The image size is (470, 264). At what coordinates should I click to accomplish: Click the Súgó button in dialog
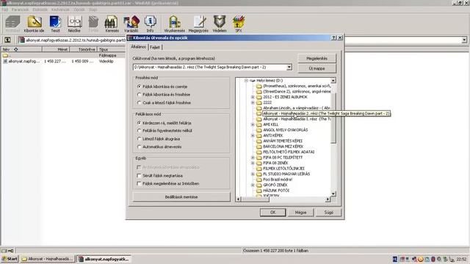click(328, 212)
